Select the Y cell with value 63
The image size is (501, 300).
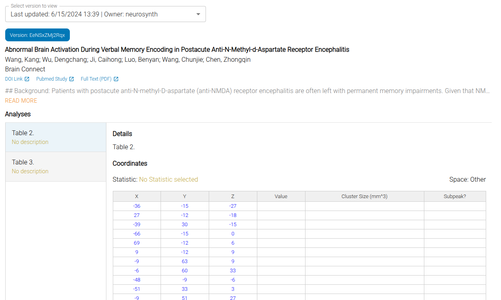pos(185,261)
